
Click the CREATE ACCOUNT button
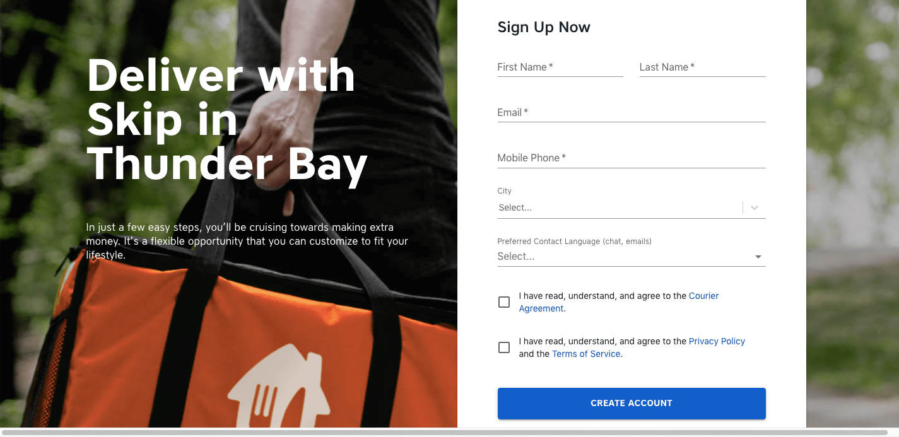632,404
